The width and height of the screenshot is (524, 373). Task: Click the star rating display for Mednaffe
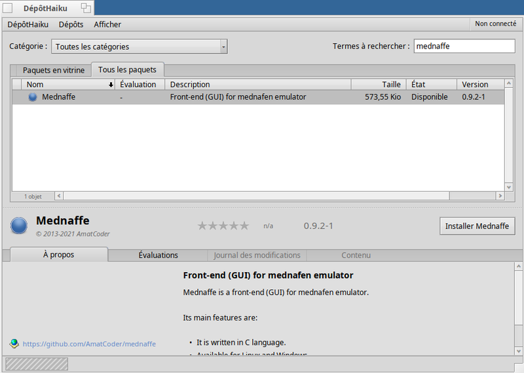click(223, 226)
